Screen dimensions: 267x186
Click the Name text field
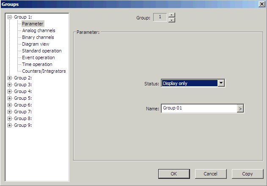tap(198, 109)
